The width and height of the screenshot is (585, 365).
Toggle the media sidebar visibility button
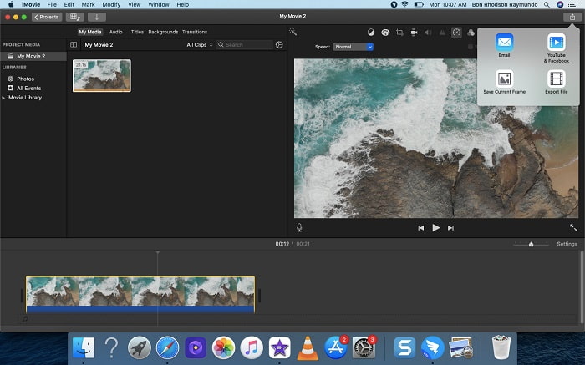coord(74,45)
